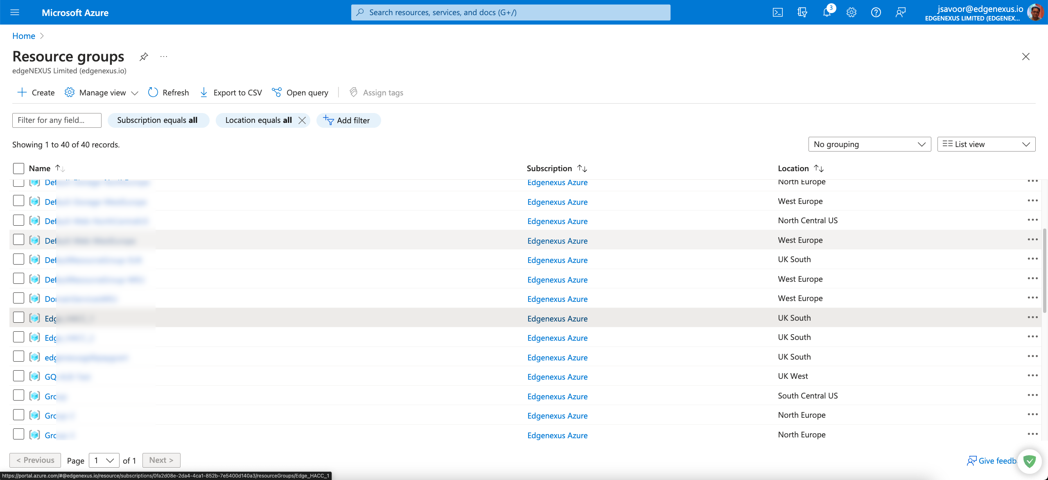The width and height of the screenshot is (1048, 480).
Task: Click Create resource group button
Action: click(x=36, y=93)
